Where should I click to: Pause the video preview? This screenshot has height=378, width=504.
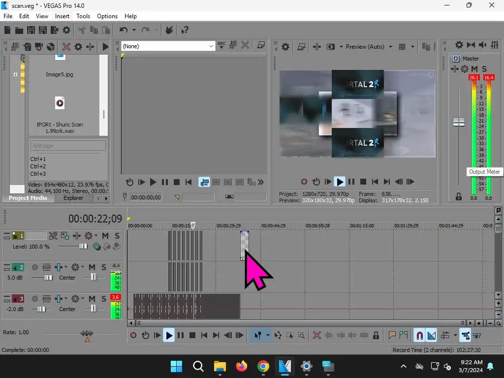[x=351, y=182]
